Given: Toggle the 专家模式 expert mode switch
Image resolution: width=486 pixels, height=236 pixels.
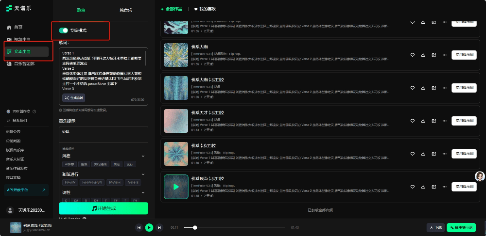Looking at the screenshot, I should 63,31.
